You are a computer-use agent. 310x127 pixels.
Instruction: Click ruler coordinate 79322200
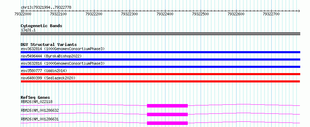pos(94,14)
